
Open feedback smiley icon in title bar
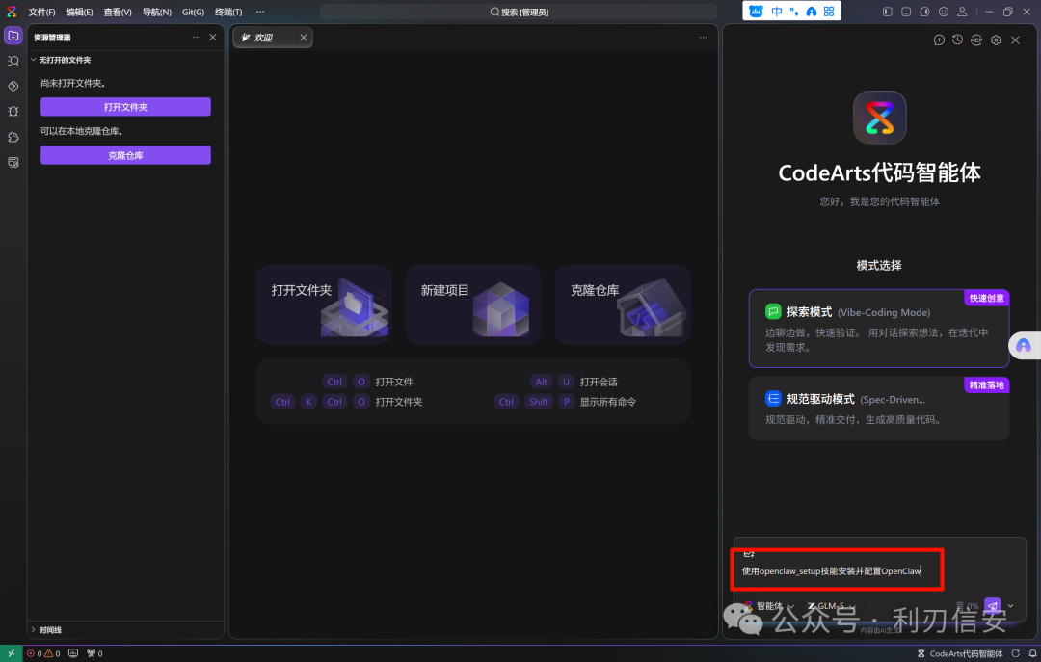[944, 12]
